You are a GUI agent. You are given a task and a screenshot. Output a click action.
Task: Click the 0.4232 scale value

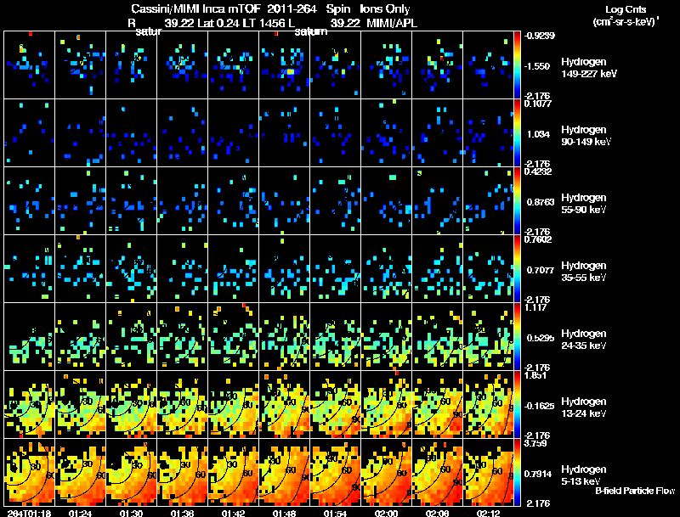538,171
